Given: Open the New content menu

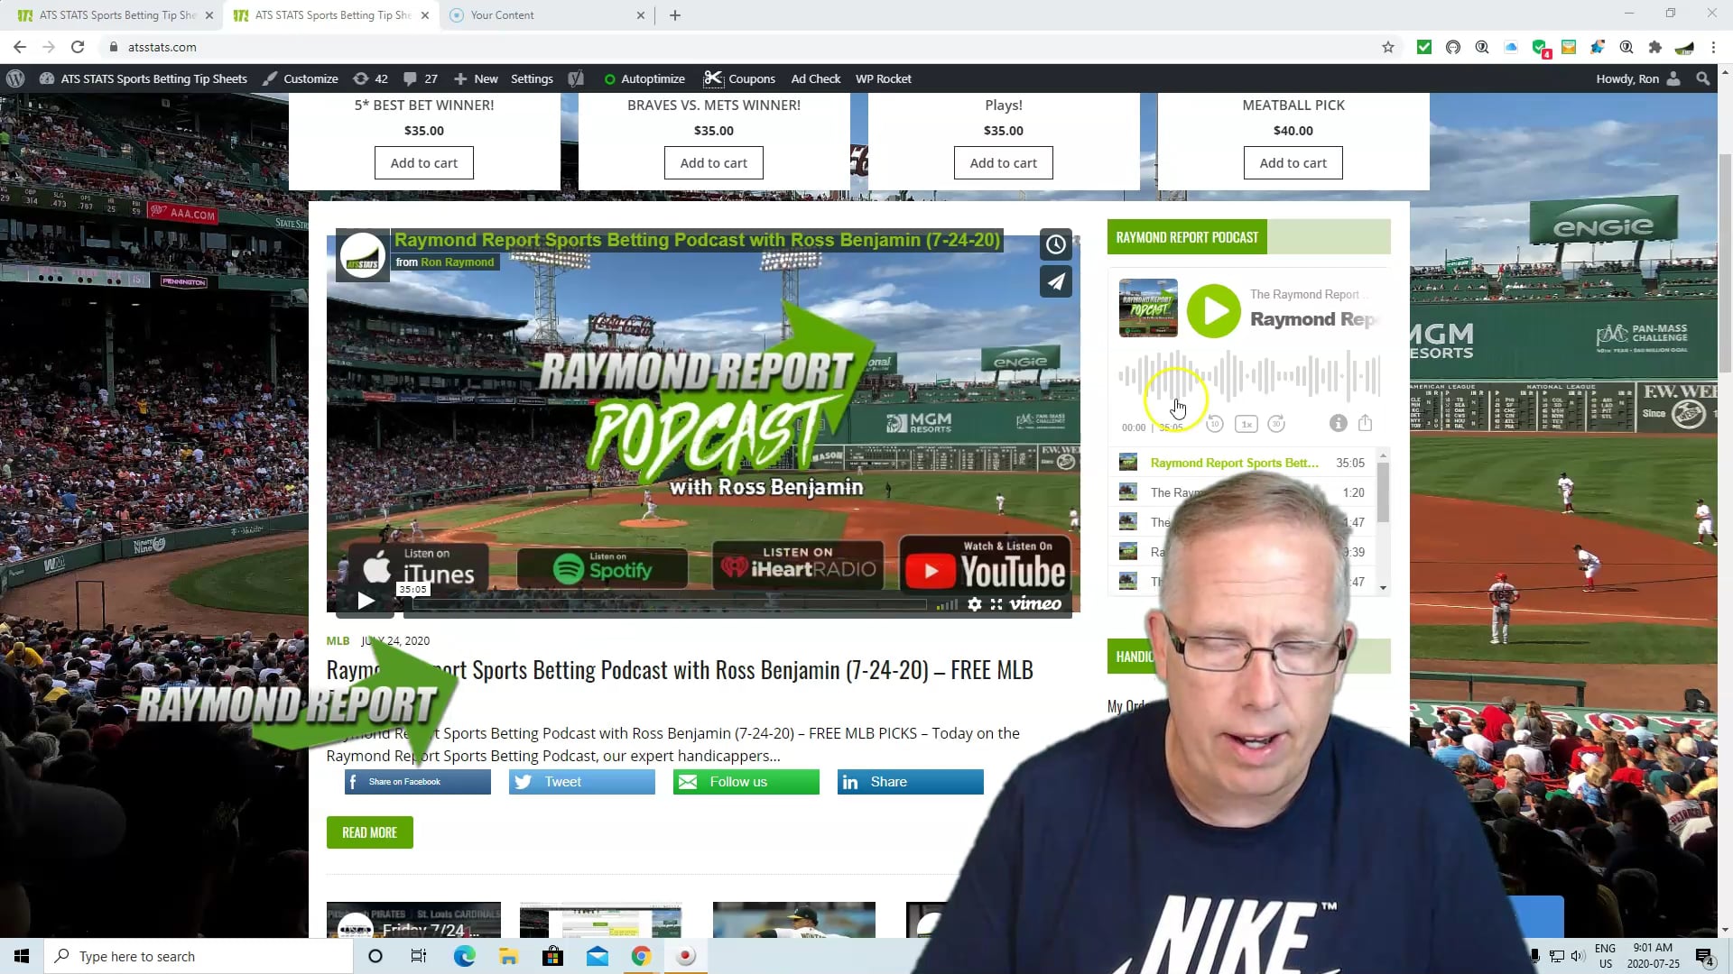Looking at the screenshot, I should [x=476, y=78].
